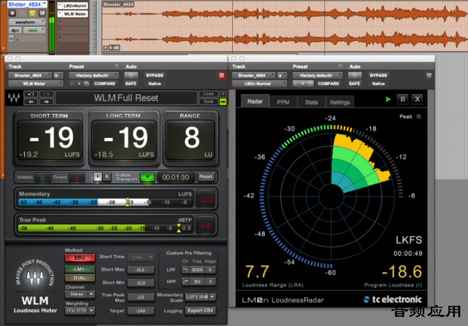Open the WLM Meter plugin selector dropdown
This screenshot has width=468, height=326.
tap(36, 84)
